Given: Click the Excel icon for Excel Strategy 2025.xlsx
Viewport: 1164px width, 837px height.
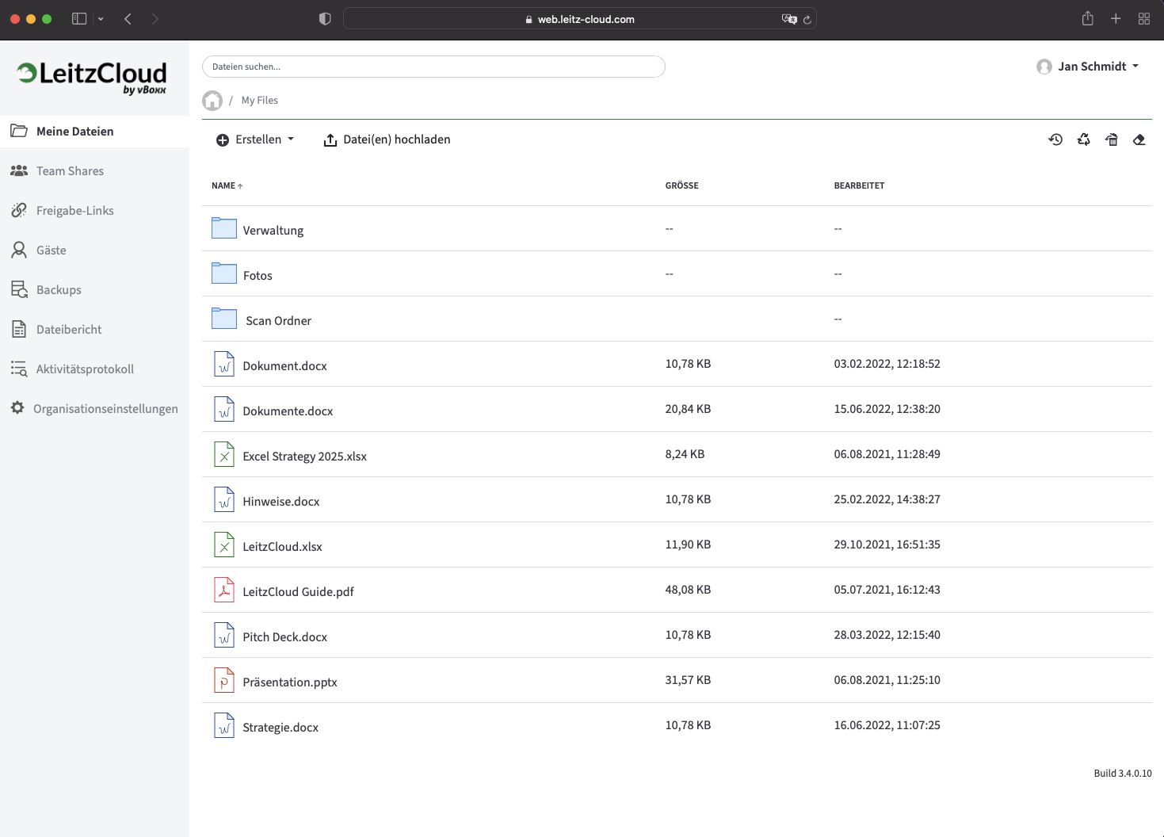Looking at the screenshot, I should 224,454.
